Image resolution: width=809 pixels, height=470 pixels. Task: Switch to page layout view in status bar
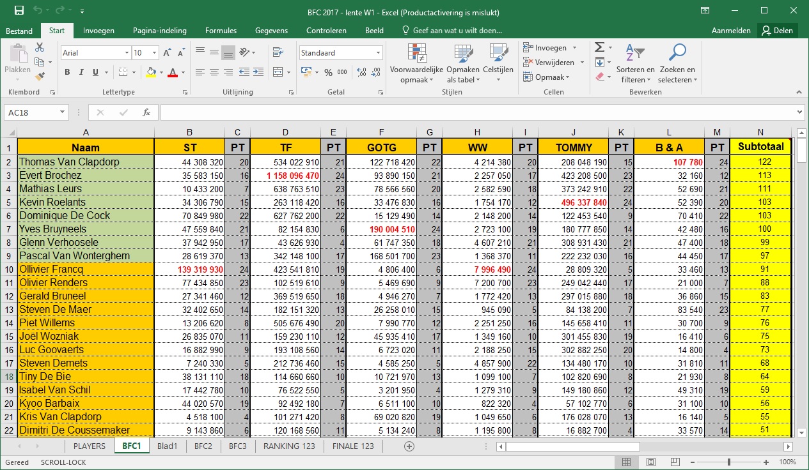(650, 462)
